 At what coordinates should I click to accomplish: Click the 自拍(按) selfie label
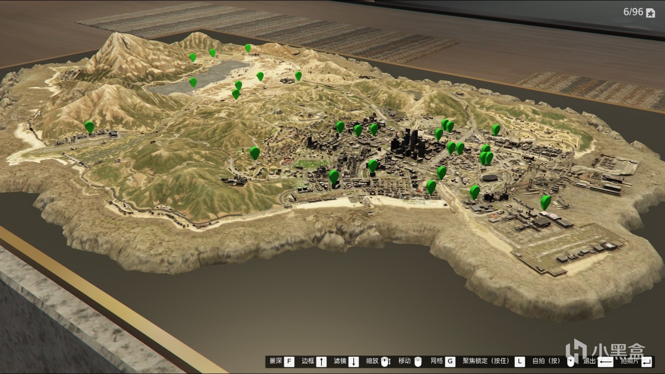click(x=547, y=361)
